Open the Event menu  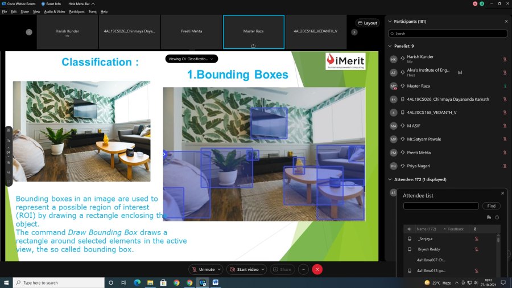coord(92,12)
